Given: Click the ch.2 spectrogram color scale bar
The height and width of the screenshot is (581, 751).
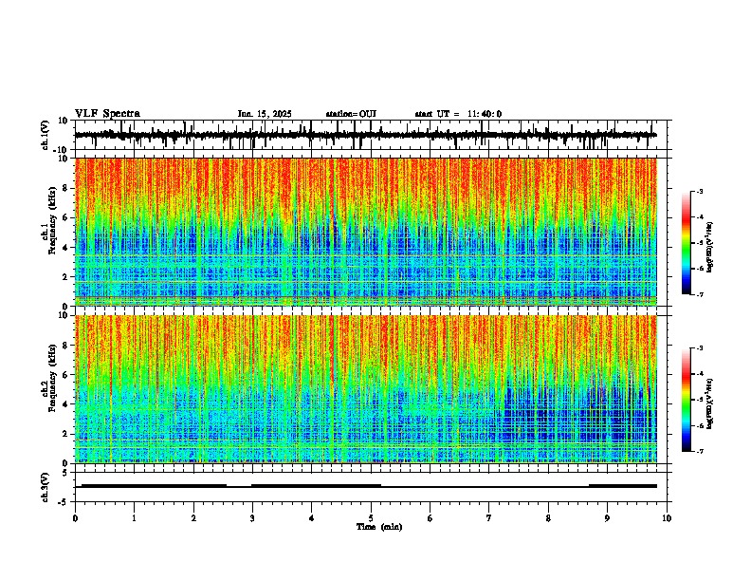Looking at the screenshot, I should [686, 400].
